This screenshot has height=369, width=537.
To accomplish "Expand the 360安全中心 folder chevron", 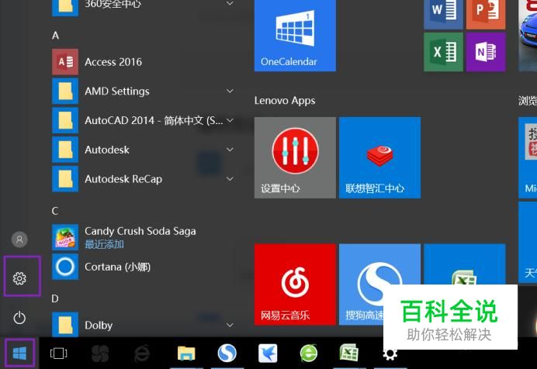I will click(230, 3).
